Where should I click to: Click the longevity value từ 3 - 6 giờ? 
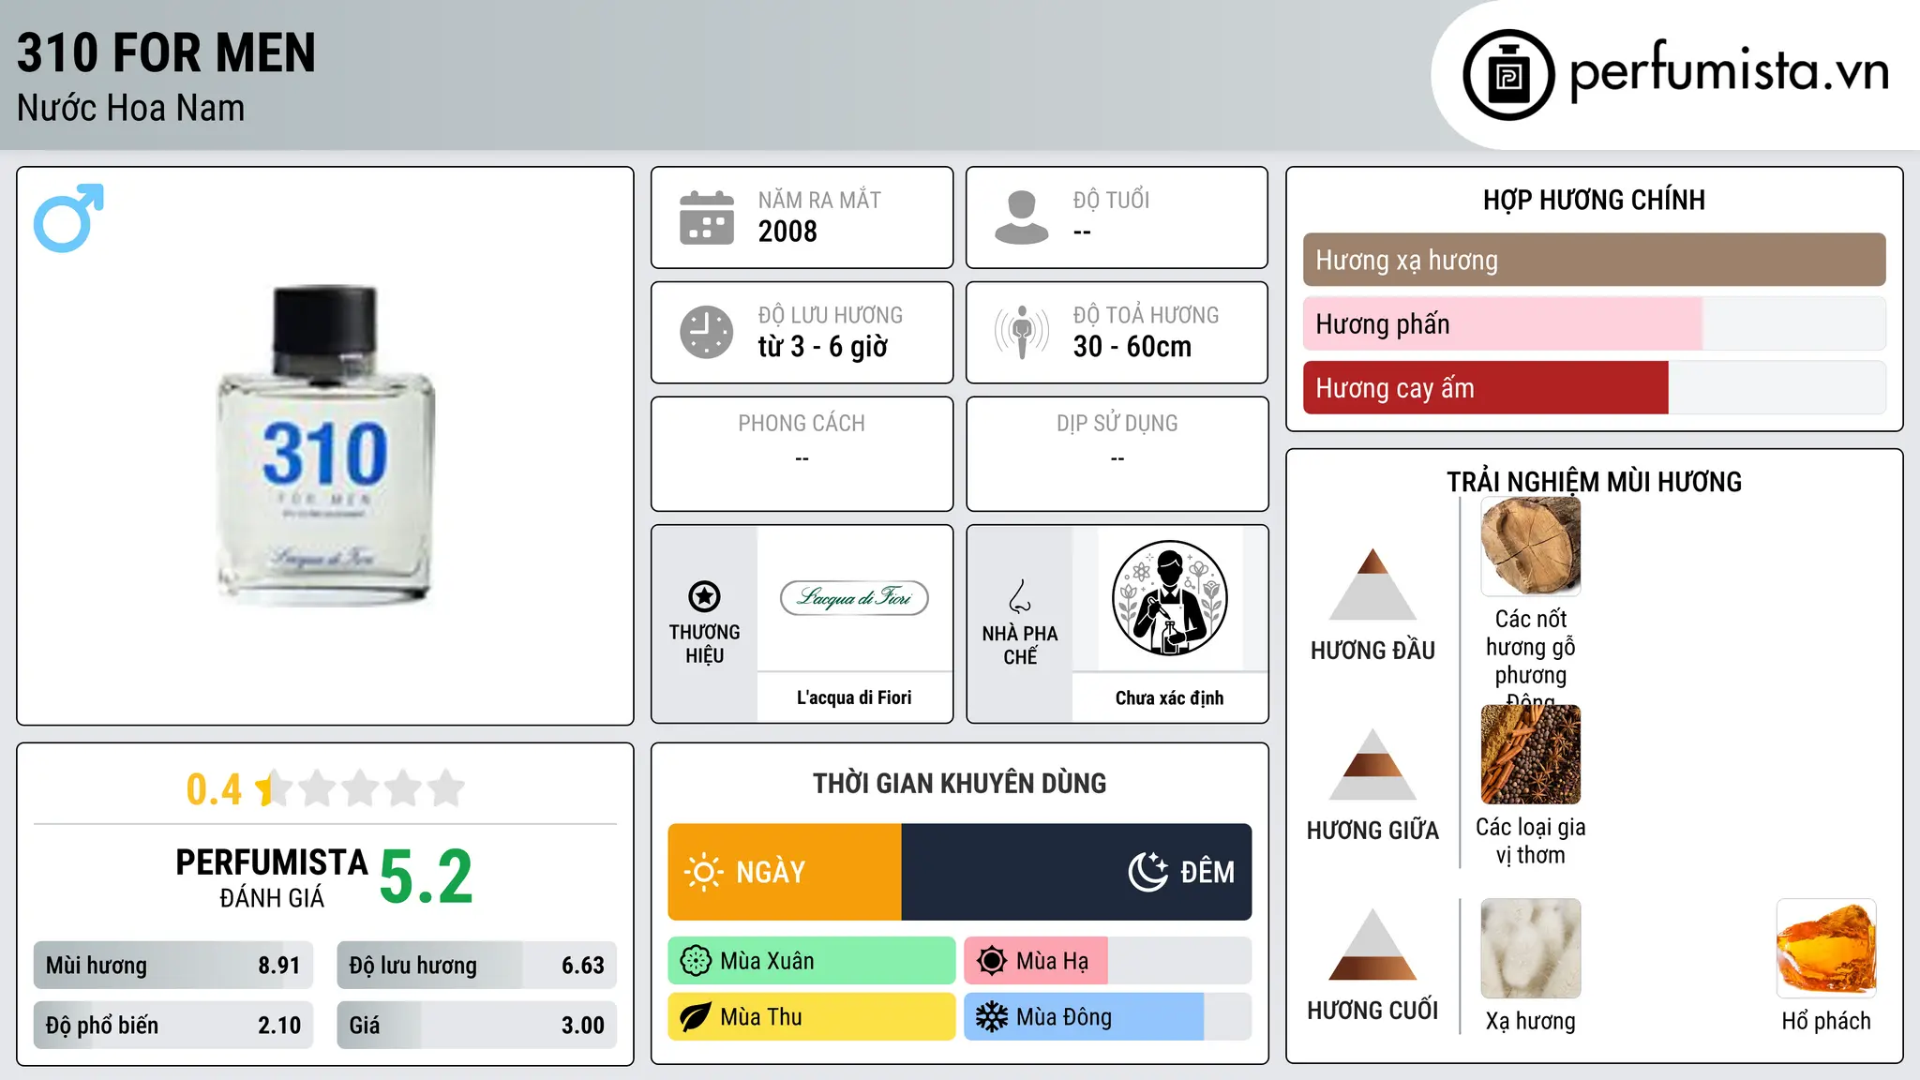pyautogui.click(x=822, y=347)
